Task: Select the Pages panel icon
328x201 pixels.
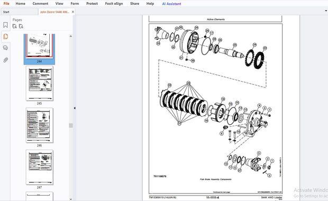Action: [x=6, y=37]
